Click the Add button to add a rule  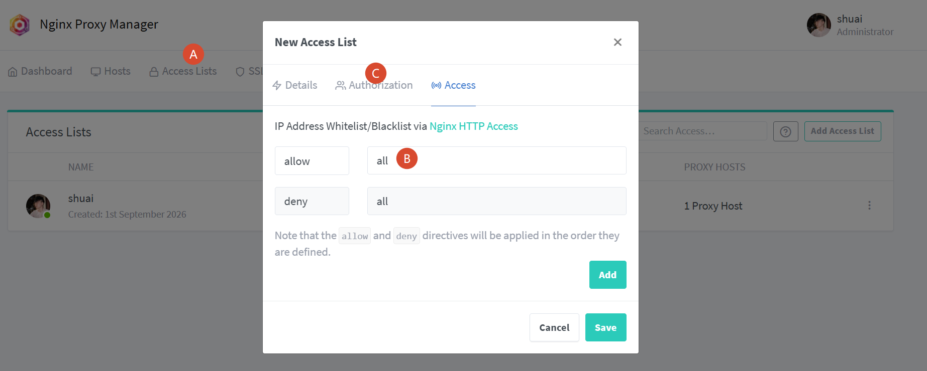(608, 275)
